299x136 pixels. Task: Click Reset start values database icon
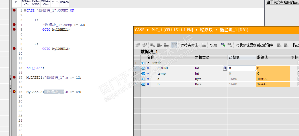coord(152,45)
